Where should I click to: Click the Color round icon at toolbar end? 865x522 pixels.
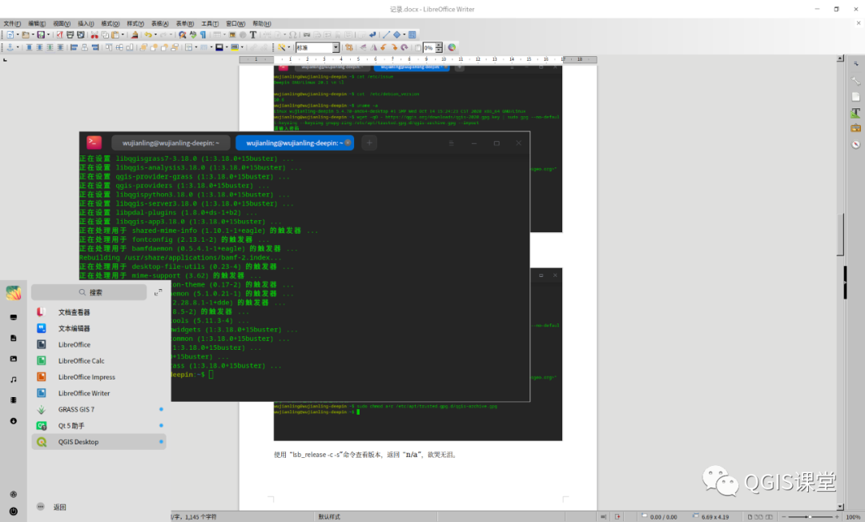click(x=452, y=47)
